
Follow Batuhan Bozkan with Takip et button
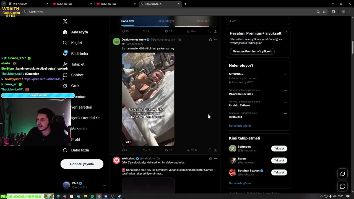pos(279,172)
